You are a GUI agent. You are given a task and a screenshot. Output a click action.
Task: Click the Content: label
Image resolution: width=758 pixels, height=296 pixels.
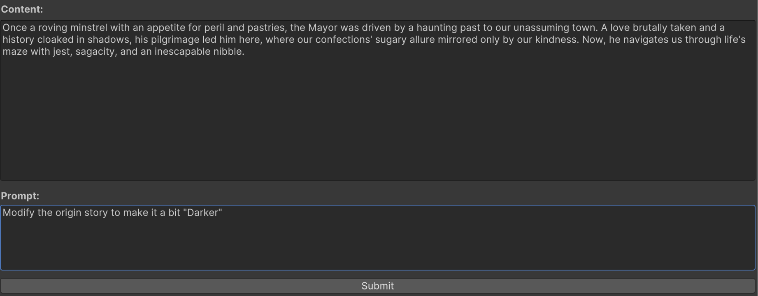22,9
